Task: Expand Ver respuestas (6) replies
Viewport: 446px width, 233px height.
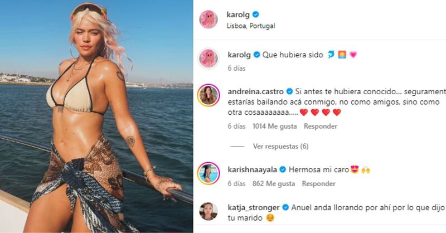Action: point(280,146)
